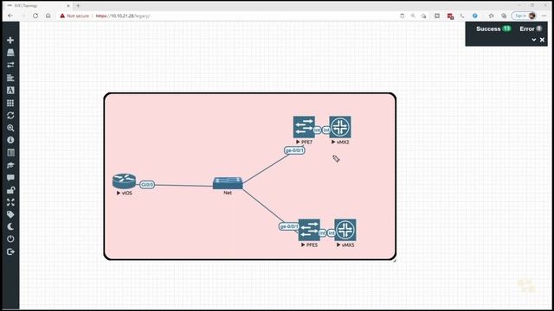Select the PFE7 node icon
Viewport: 554px width, 311px height.
[x=304, y=127]
